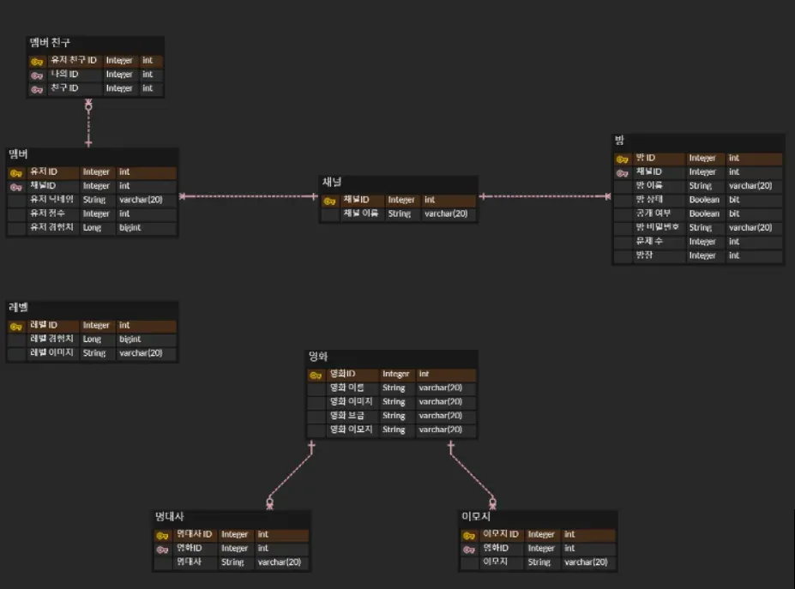The height and width of the screenshot is (589, 795).
Task: Select the 방 이름 column name
Action: [x=649, y=185]
